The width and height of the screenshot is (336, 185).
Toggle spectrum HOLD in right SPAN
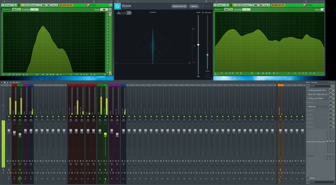[226, 9]
